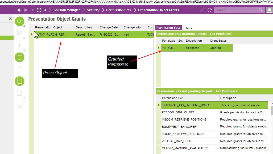Click the green form/detail view icon
273x154 pixels.
[19, 81]
